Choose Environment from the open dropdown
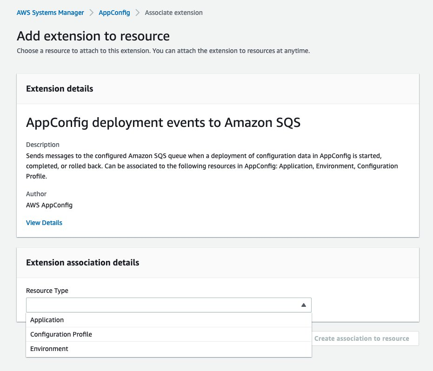The height and width of the screenshot is (371, 433). point(49,349)
